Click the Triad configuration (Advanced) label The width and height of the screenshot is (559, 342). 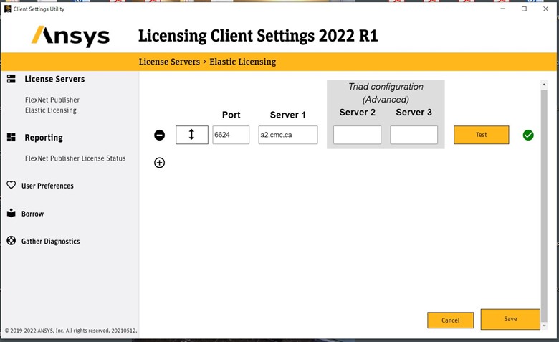coord(386,93)
